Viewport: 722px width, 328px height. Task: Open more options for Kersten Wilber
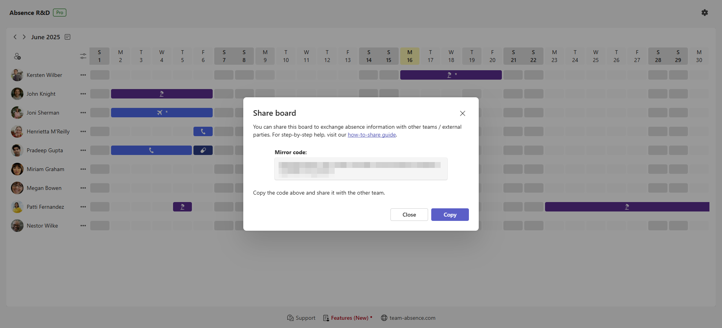click(x=83, y=75)
